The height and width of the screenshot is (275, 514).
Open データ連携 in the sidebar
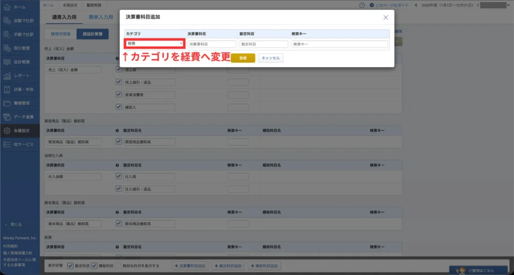point(20,117)
